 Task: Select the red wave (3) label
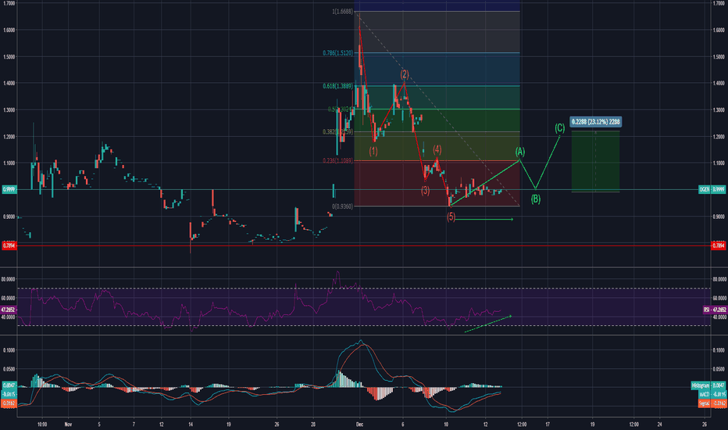(425, 191)
